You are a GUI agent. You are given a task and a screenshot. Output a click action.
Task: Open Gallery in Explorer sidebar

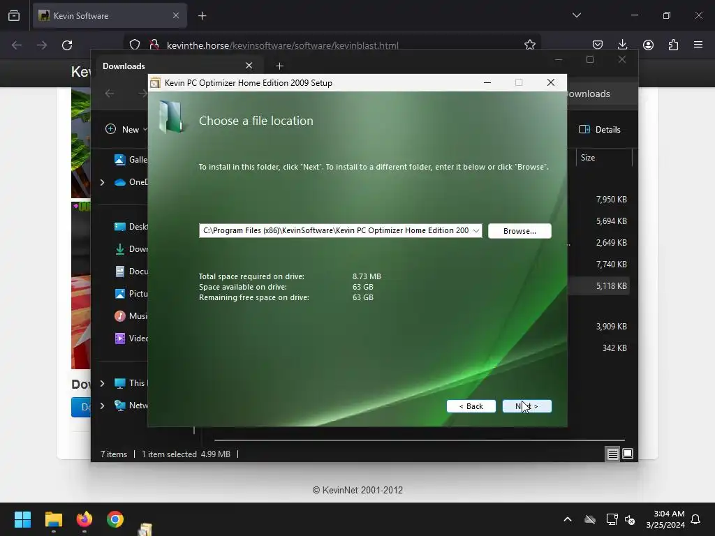(131, 160)
